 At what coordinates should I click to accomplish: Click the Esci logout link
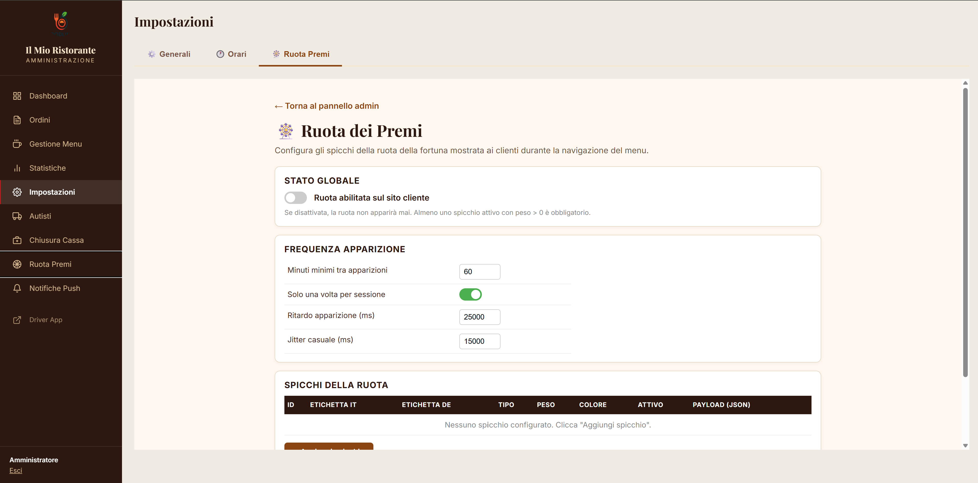pos(16,470)
